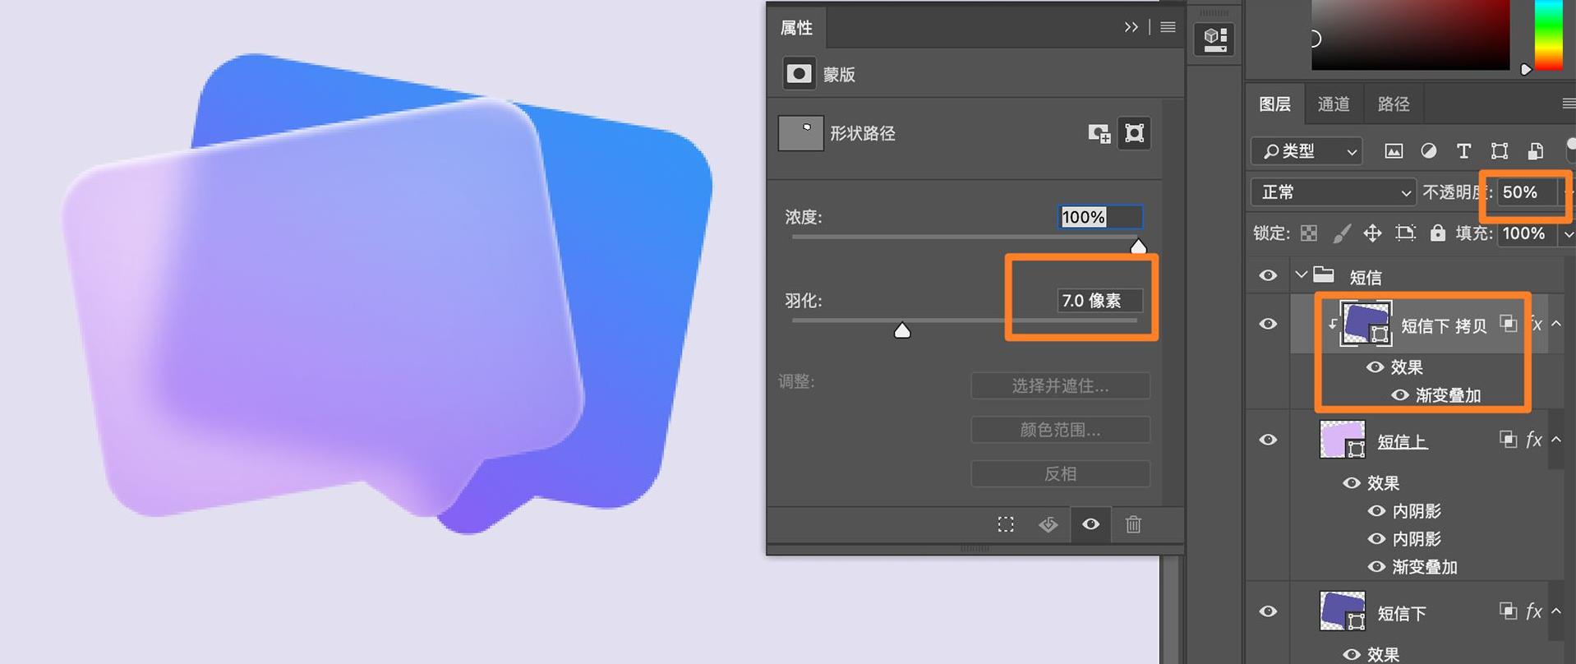Load selection from mask icon
Image resolution: width=1576 pixels, height=664 pixels.
pos(1006,524)
